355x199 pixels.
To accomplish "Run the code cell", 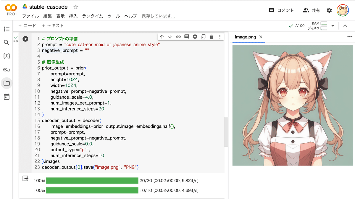I will pyautogui.click(x=25, y=38).
